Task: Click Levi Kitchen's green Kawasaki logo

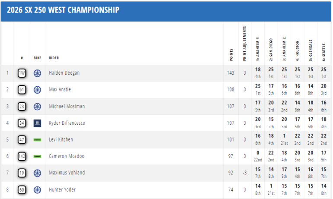Action: (38, 140)
